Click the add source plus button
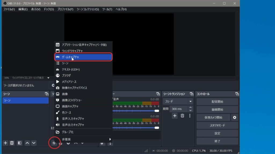Screen dimensions: 275x154 [54, 143]
